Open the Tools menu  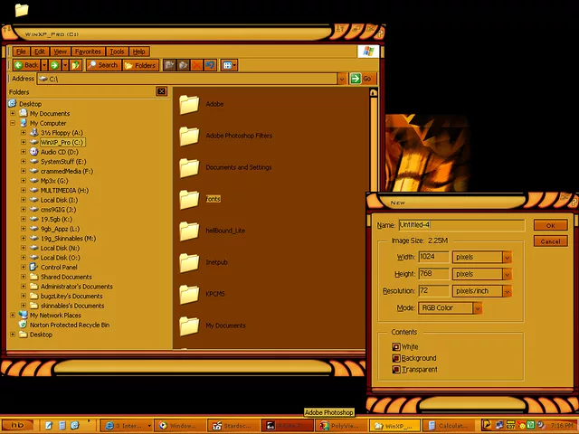pyautogui.click(x=117, y=52)
